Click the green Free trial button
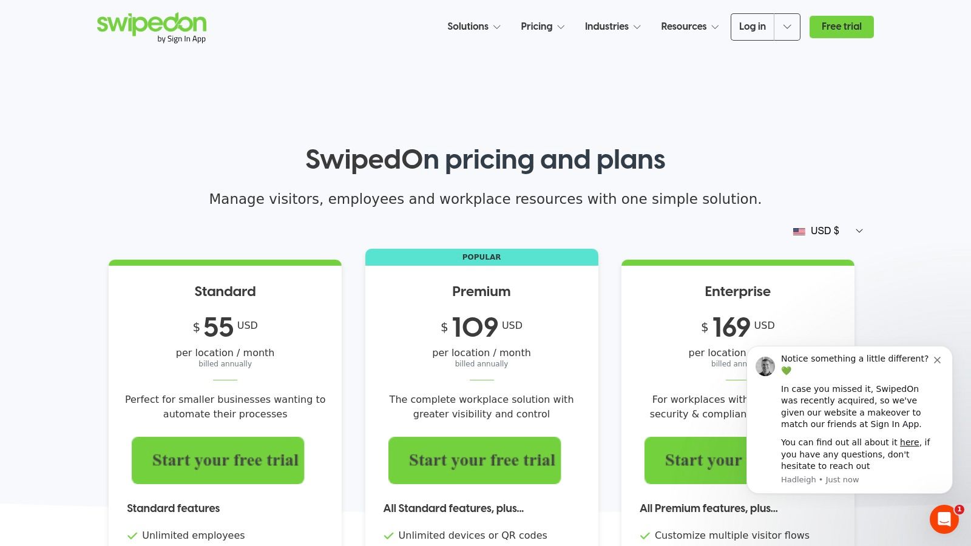The height and width of the screenshot is (546, 971). 841,27
